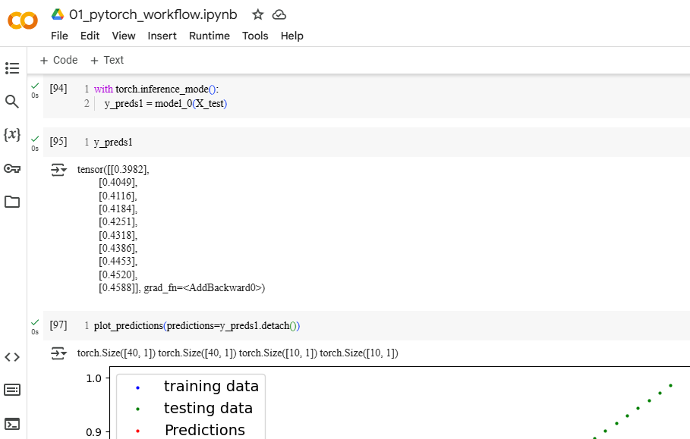Image resolution: width=690 pixels, height=439 pixels.
Task: Open the Command palette icon
Action: pyautogui.click(x=12, y=390)
